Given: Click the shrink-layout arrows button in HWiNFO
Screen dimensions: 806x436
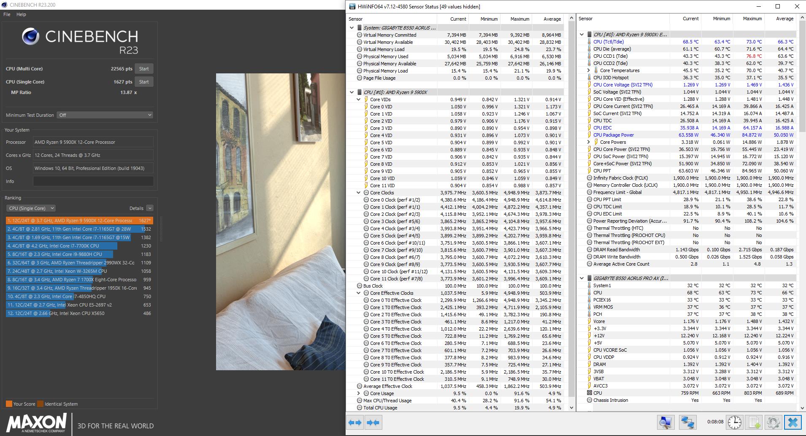Looking at the screenshot, I should (373, 423).
